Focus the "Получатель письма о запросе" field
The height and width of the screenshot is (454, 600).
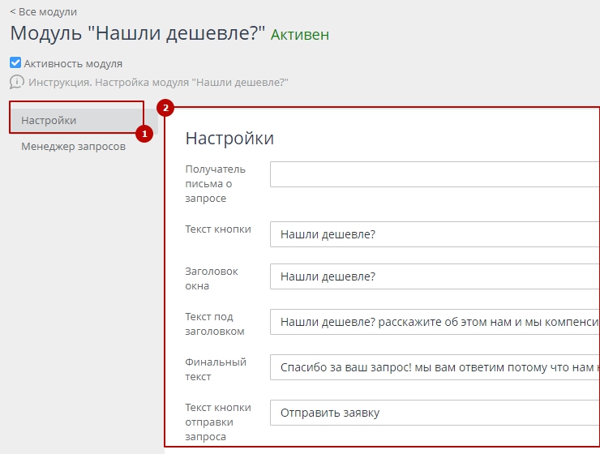[435, 174]
